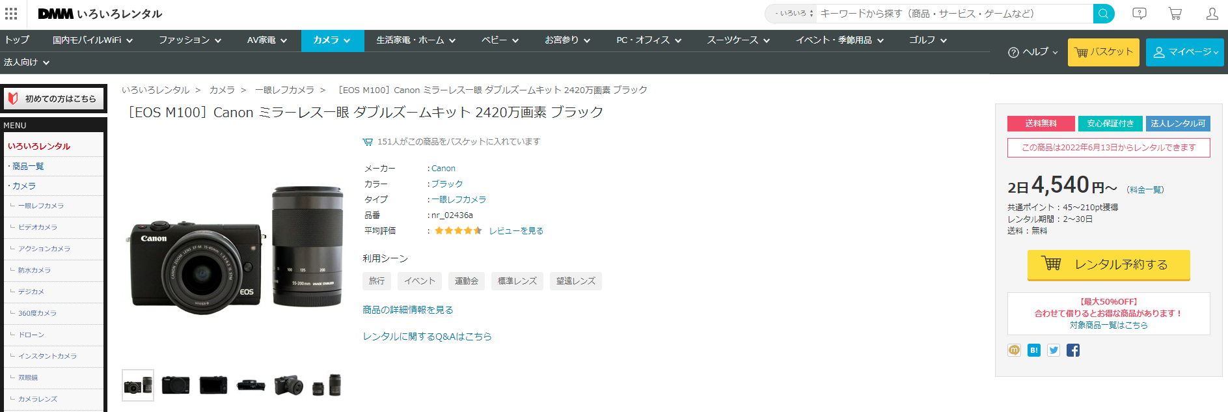Click the カメラ breadcrumb link
The height and width of the screenshot is (412, 1228).
222,90
